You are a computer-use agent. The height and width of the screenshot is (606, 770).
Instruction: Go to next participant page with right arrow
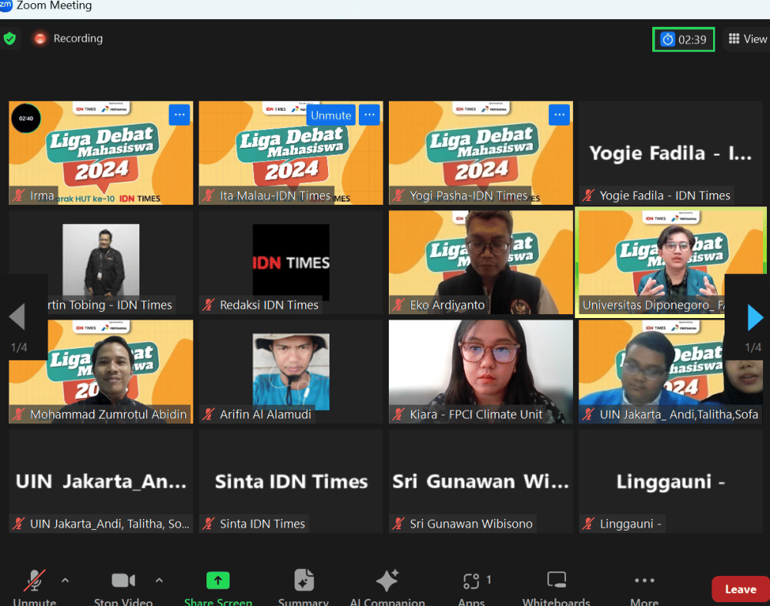click(x=754, y=316)
